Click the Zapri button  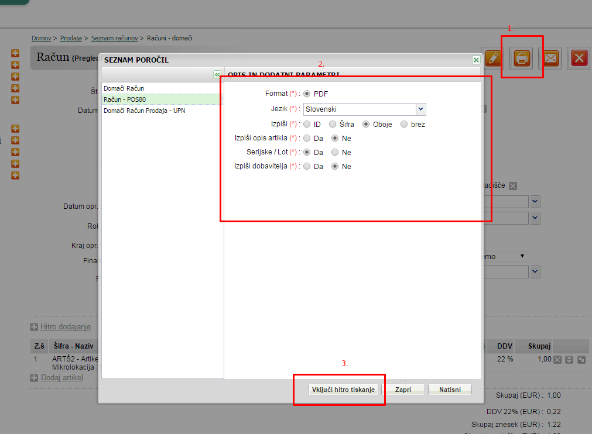(403, 390)
